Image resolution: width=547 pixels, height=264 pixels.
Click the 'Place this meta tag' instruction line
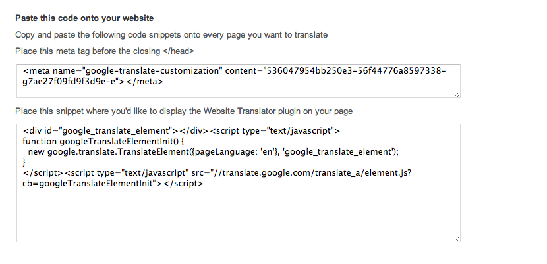click(105, 51)
